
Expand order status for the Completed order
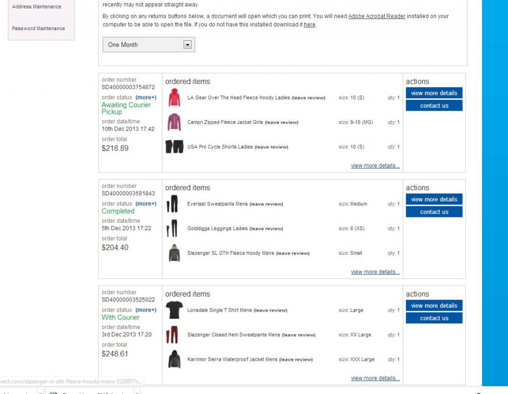pos(146,204)
